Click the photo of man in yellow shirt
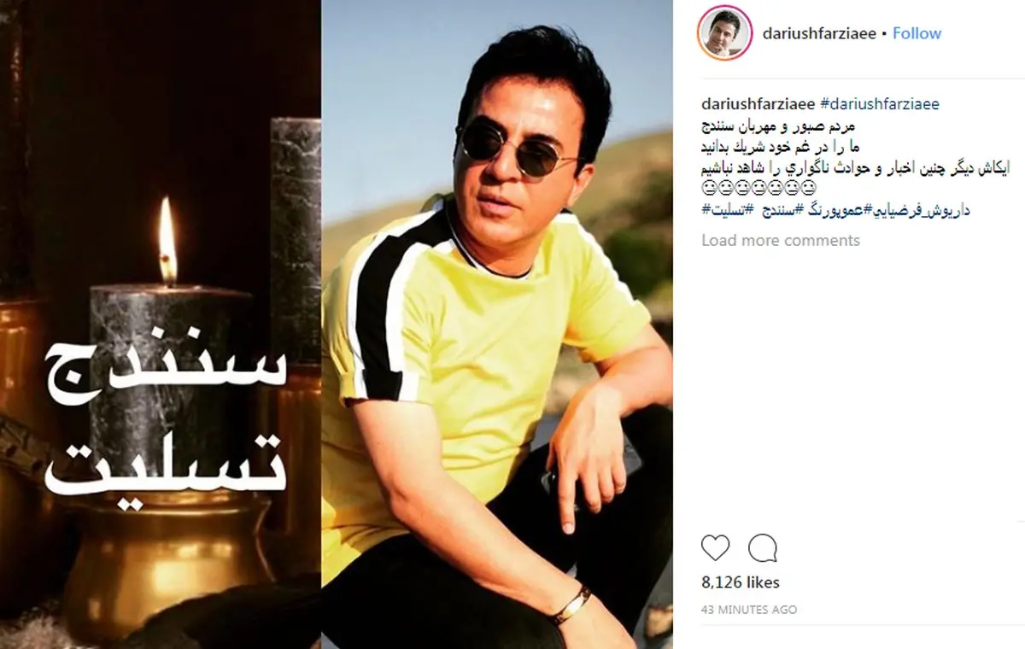This screenshot has width=1025, height=649. point(497,324)
